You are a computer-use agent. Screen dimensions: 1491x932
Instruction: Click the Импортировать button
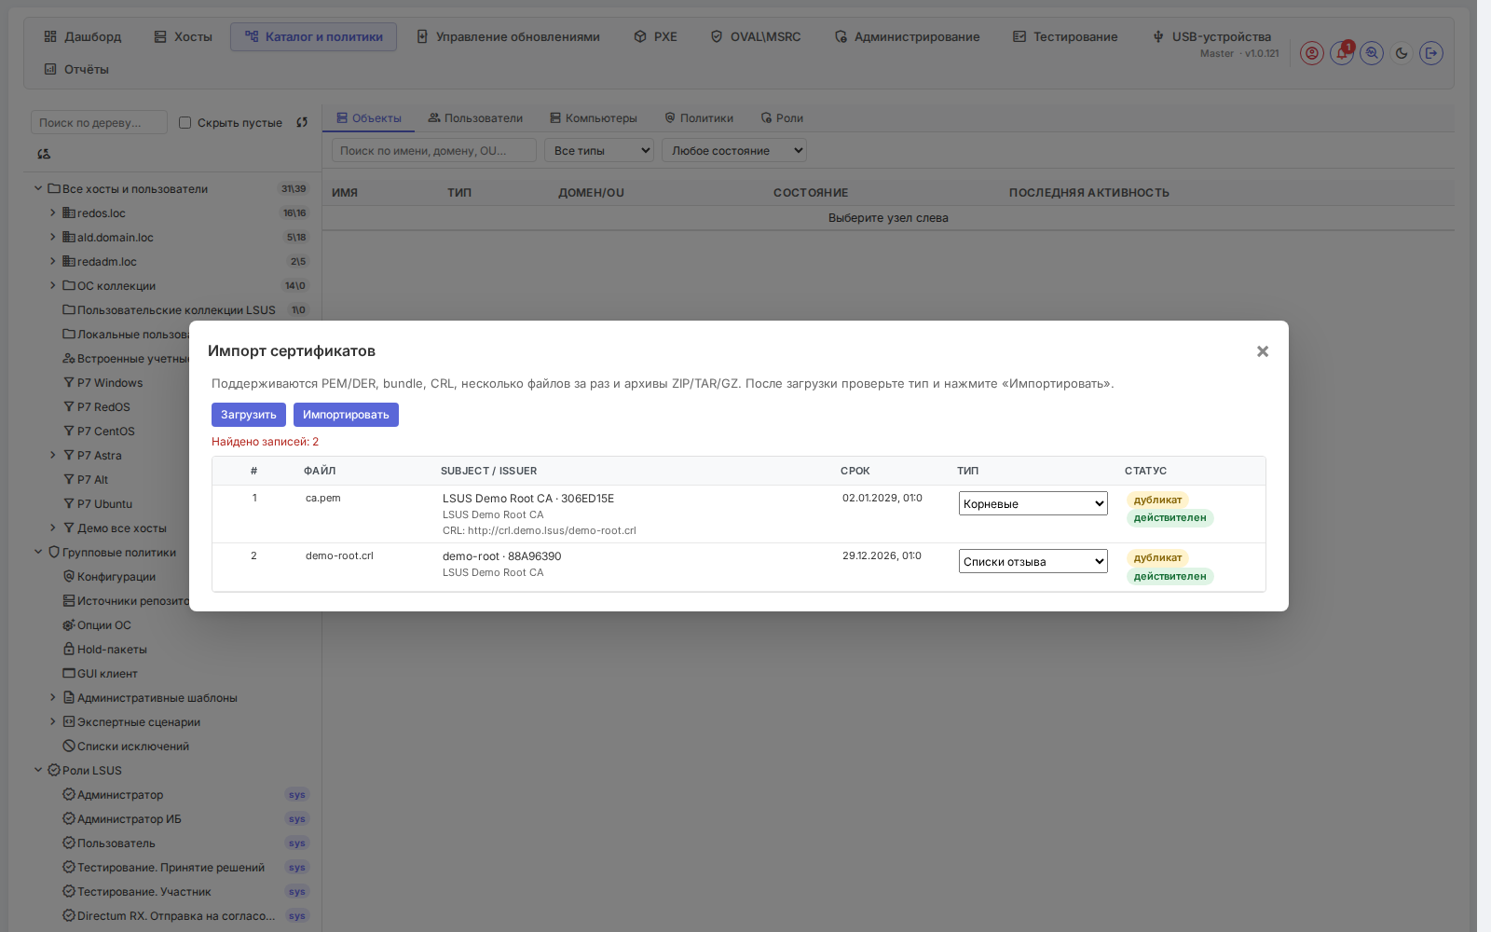pos(346,415)
